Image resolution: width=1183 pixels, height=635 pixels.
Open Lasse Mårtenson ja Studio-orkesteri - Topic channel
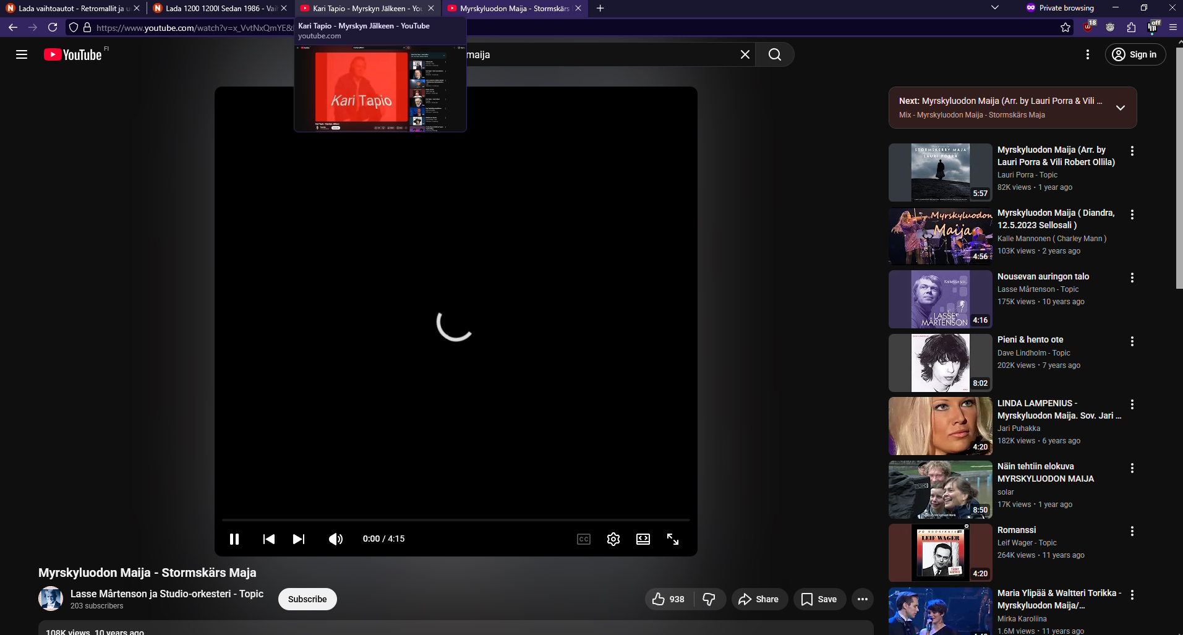pyautogui.click(x=167, y=594)
